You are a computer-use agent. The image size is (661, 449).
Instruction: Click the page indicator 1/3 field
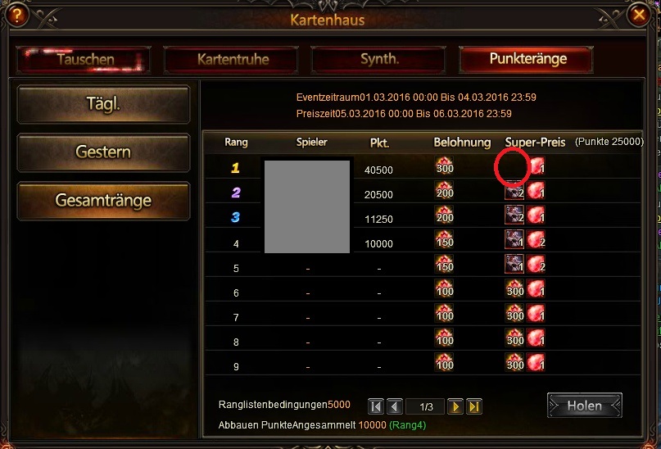coord(425,406)
